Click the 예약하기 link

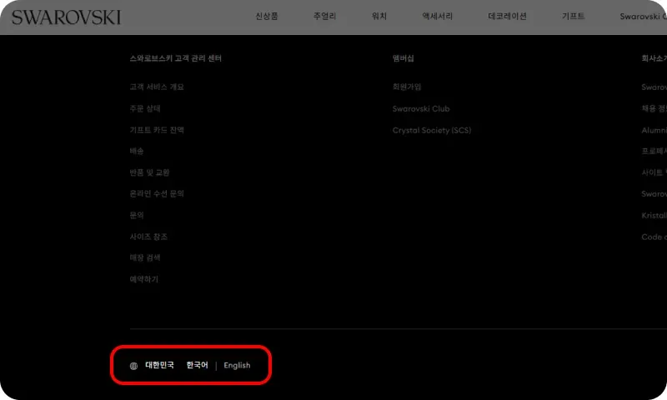pos(143,279)
